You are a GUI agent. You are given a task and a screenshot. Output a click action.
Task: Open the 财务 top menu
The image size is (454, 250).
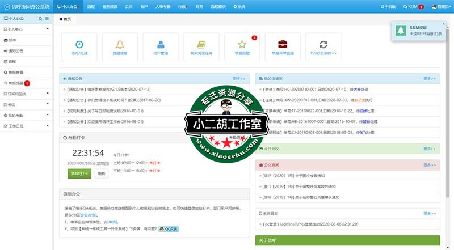pos(199,7)
